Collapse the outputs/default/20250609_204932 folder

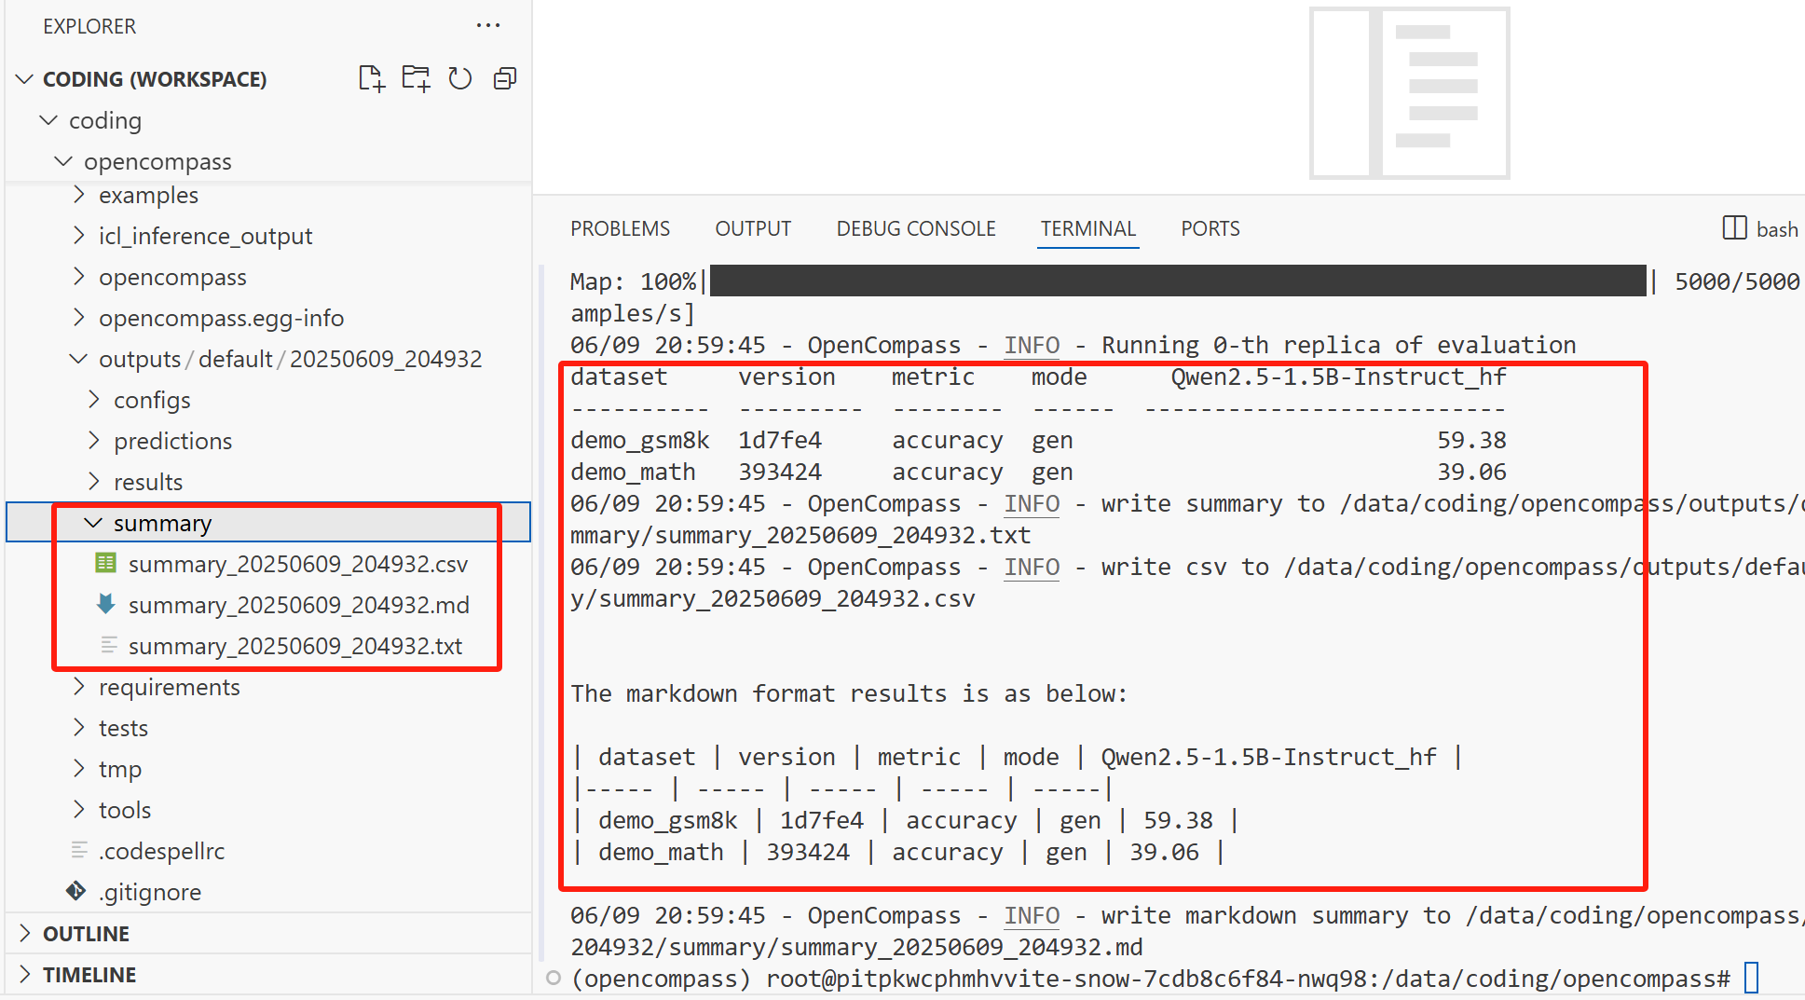pos(78,359)
